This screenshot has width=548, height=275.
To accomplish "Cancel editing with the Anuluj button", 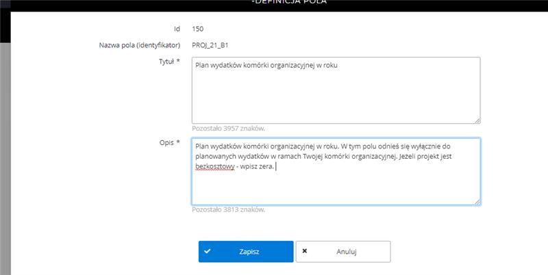I will point(343,251).
